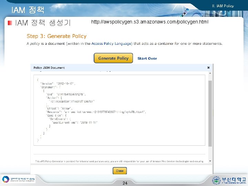This screenshot has width=248, height=186.
Task: Close the Policy JSON Document dialog with X
Action: (x=208, y=68)
